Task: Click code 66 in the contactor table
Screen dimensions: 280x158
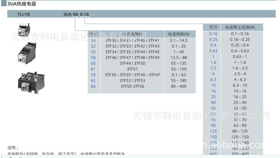Action: click(94, 86)
